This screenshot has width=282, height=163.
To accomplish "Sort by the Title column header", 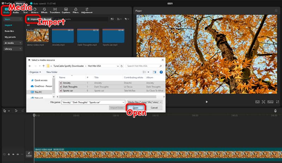I will tap(108, 77).
